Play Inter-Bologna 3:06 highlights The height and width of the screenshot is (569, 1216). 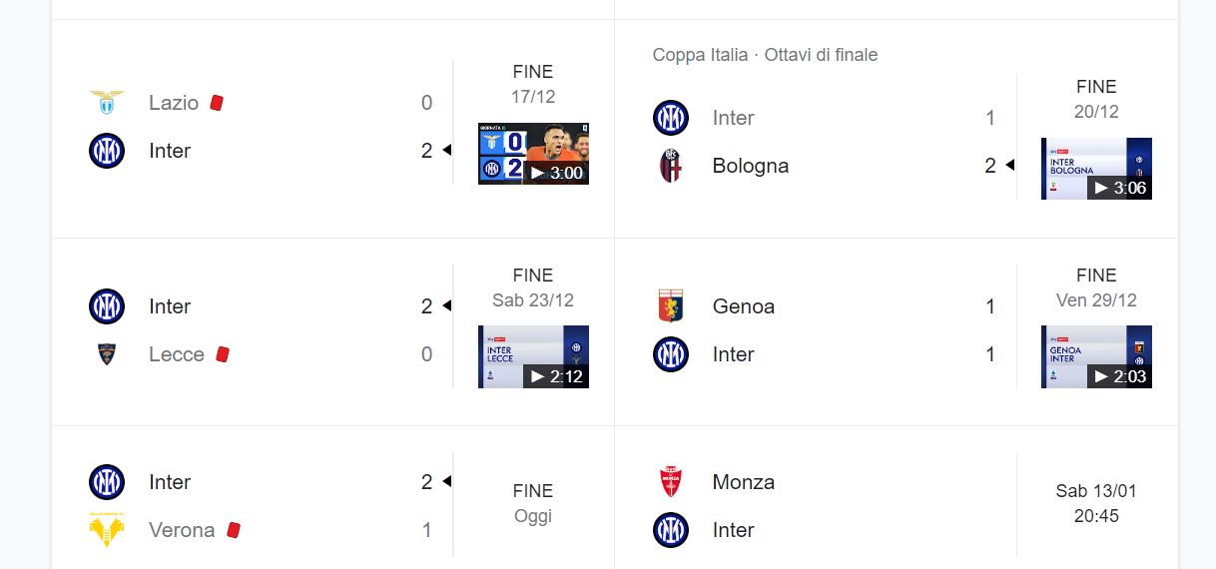[1096, 169]
